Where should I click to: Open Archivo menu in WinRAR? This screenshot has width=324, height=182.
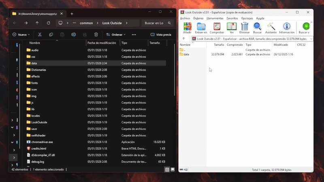(x=185, y=18)
